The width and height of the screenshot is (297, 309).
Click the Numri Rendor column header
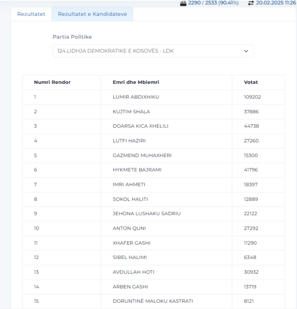click(52, 82)
